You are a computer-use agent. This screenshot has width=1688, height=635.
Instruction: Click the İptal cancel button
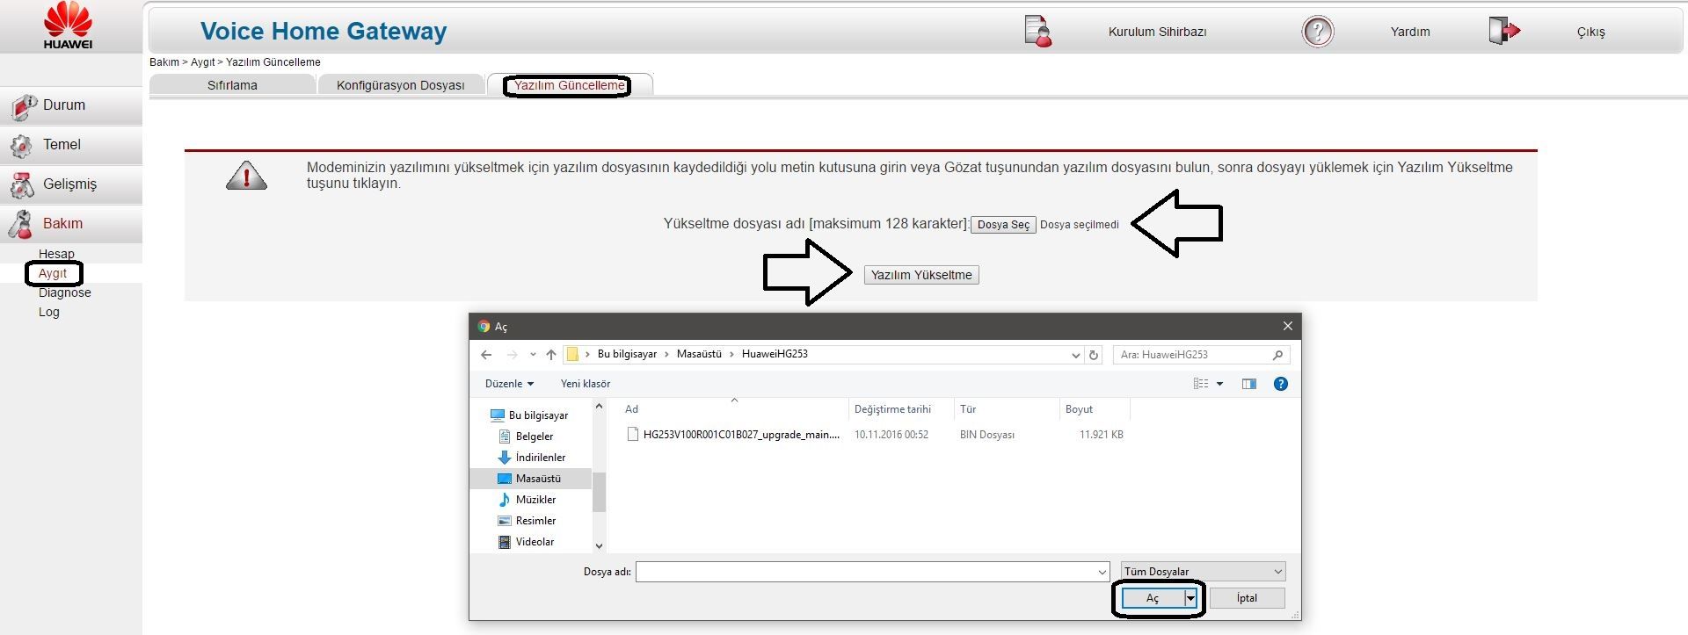(1248, 598)
